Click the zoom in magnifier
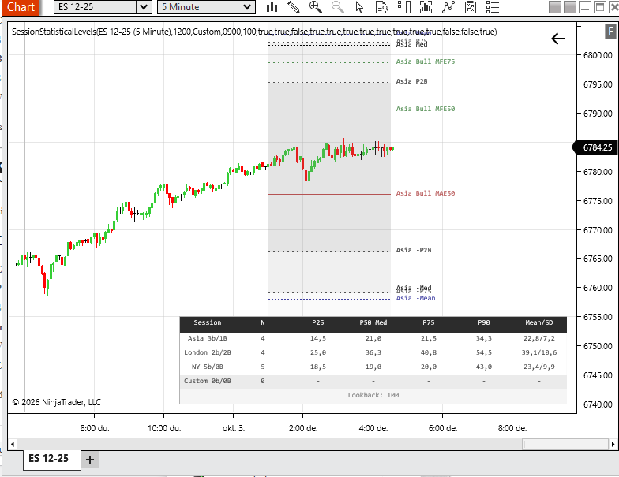Image resolution: width=619 pixels, height=477 pixels. 316,7
